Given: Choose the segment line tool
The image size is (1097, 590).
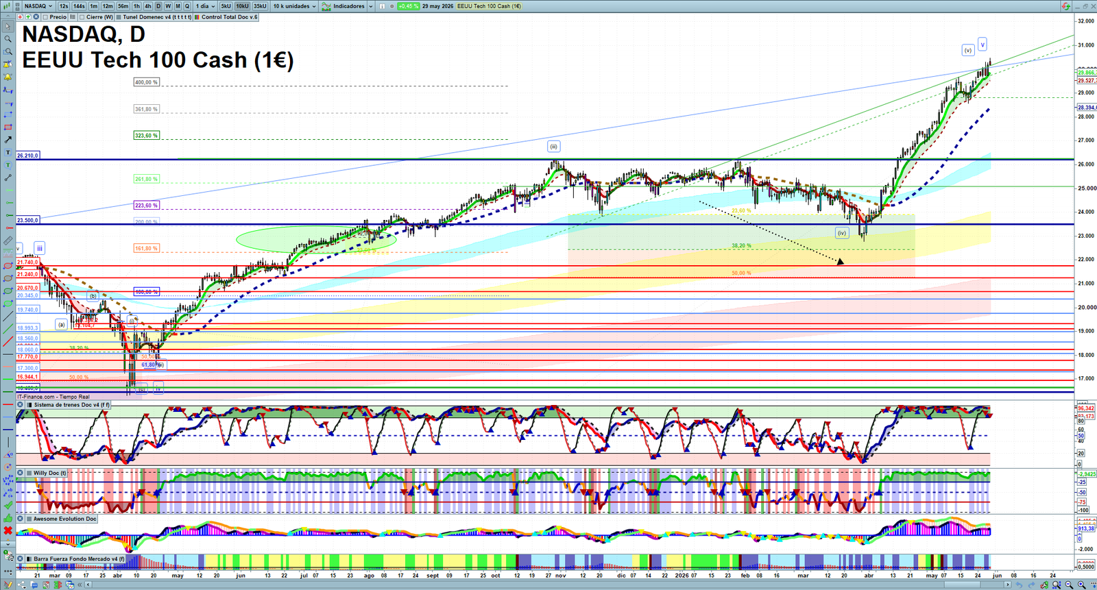Looking at the screenshot, I should pyautogui.click(x=8, y=177).
